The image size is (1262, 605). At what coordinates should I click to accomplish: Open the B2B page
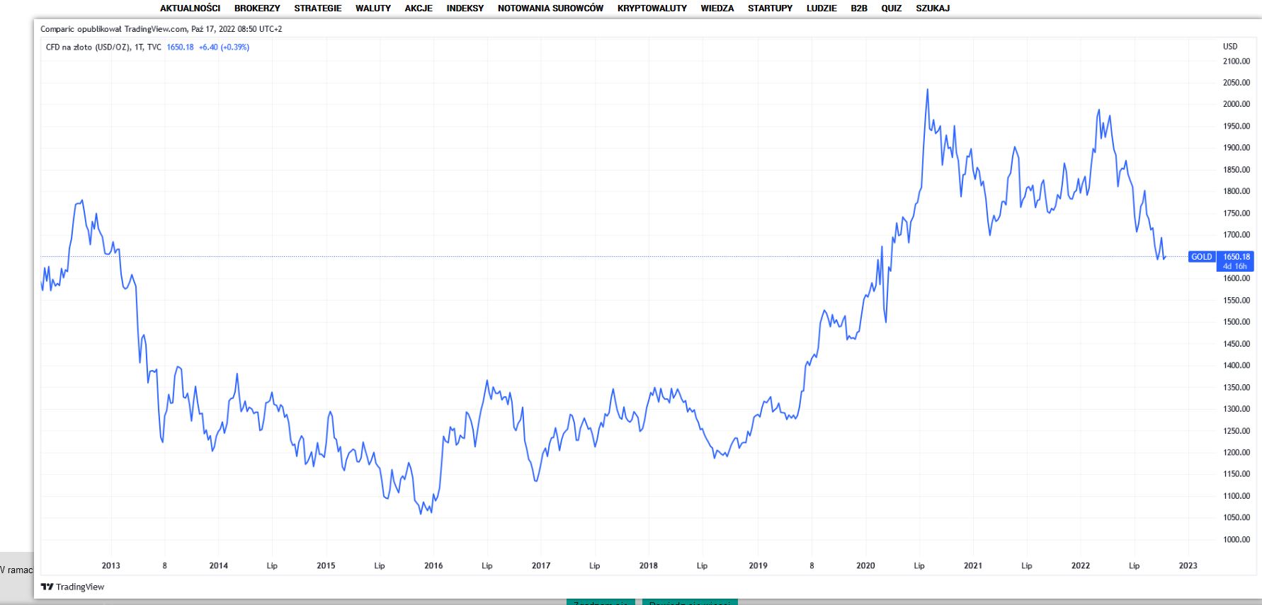(858, 8)
